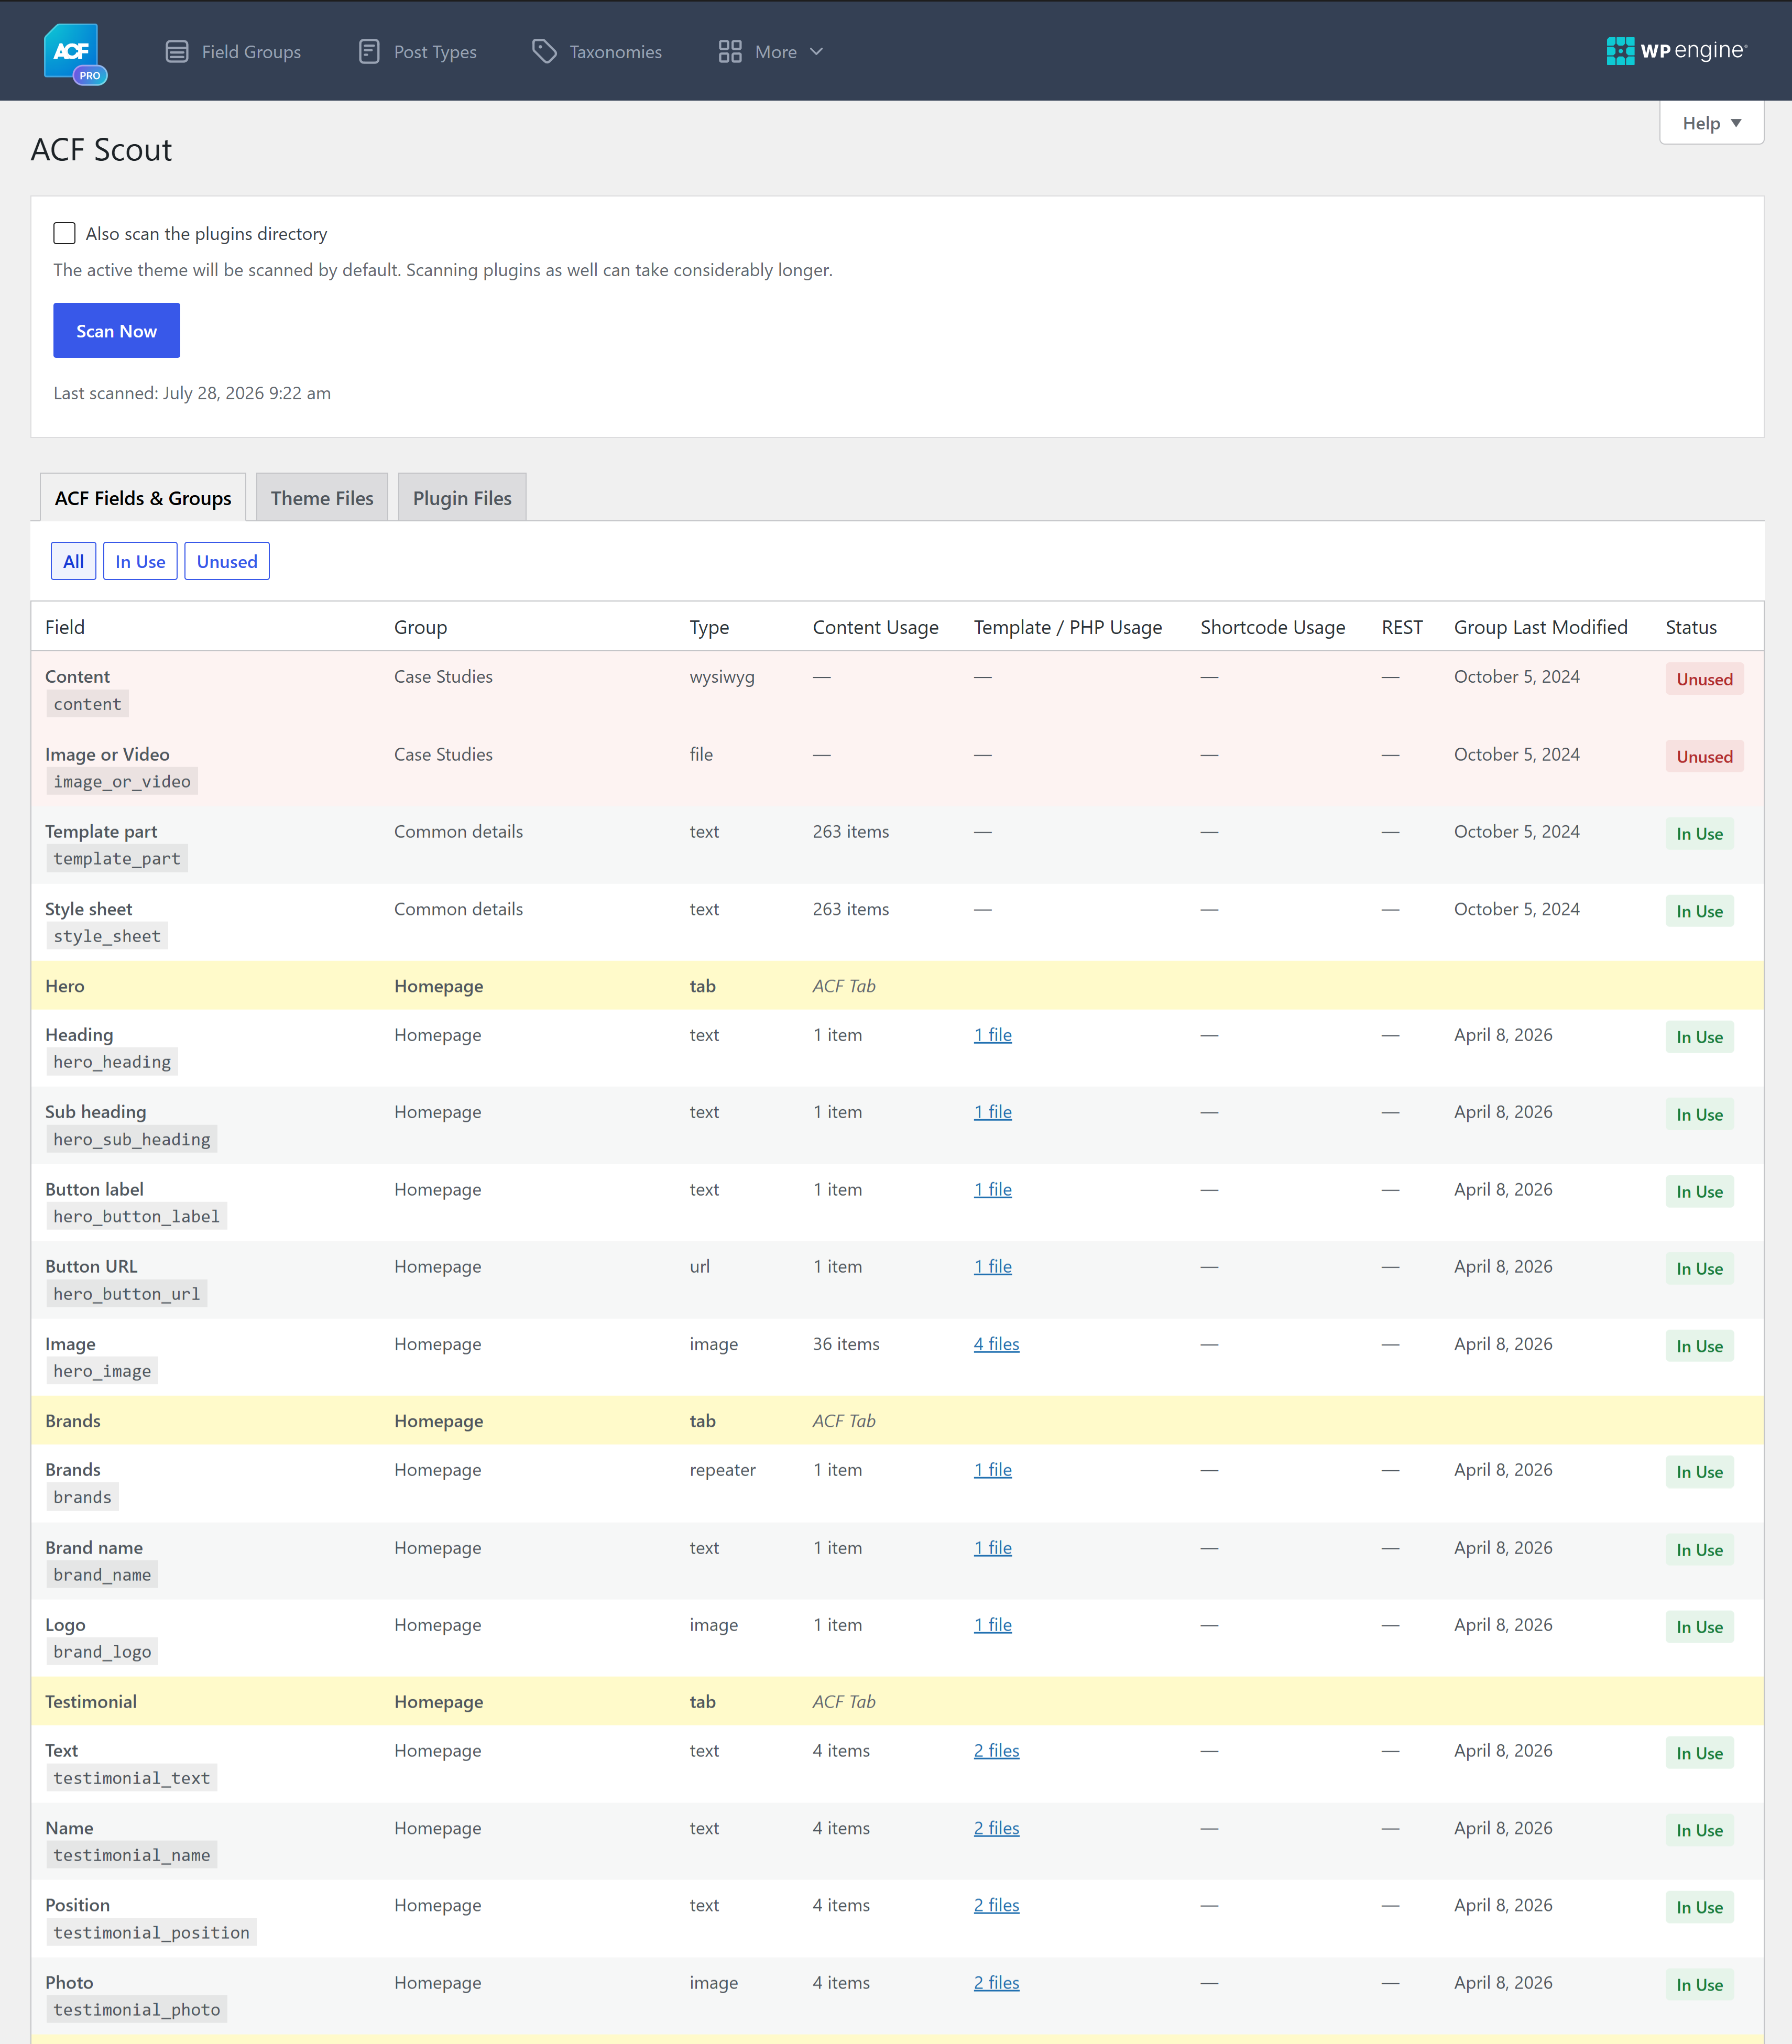The width and height of the screenshot is (1792, 2044).
Task: Filter the list by In Use fields
Action: point(140,562)
